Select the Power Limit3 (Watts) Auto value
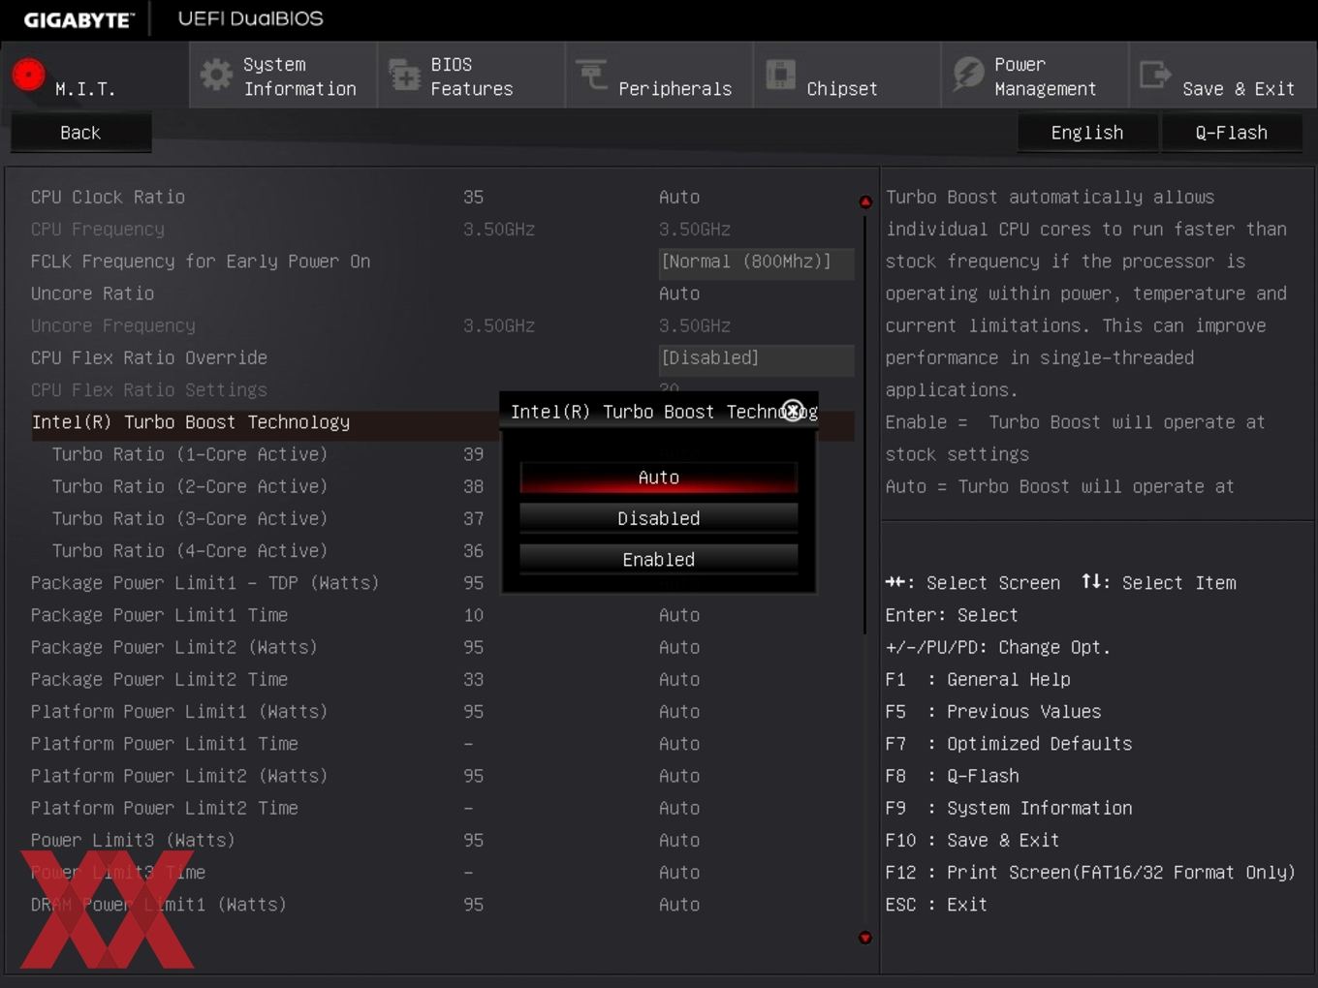This screenshot has height=988, width=1318. (679, 840)
